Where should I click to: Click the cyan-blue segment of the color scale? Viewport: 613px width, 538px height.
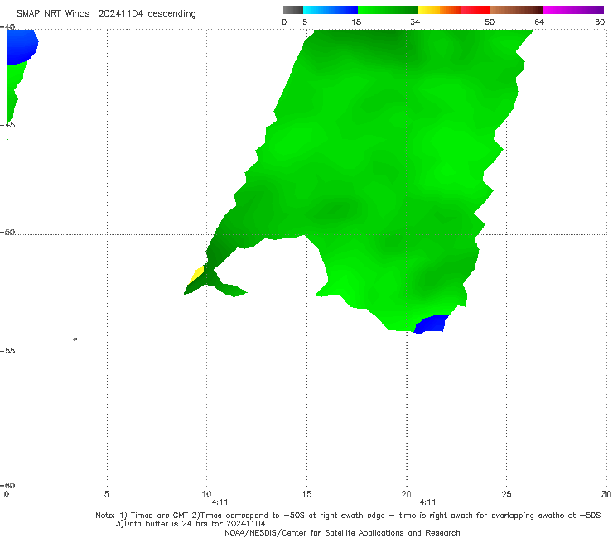click(x=331, y=10)
